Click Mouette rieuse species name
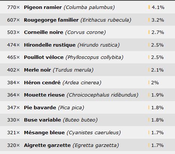This screenshot has width=175, height=154. click(44, 95)
